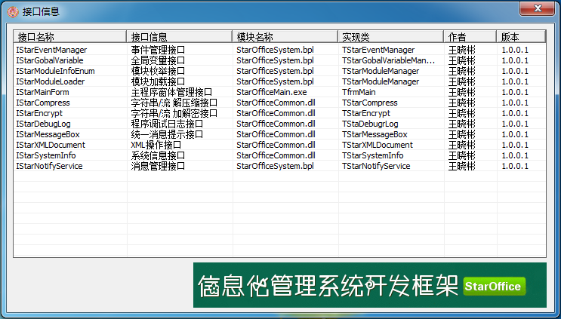Click the XML操作接口 cell
The width and height of the screenshot is (561, 319).
156,145
